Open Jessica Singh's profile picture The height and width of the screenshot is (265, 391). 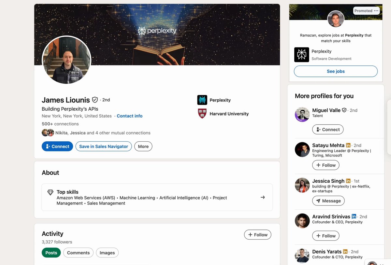pos(302,185)
